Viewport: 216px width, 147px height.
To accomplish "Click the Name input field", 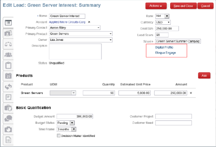I will 67,16.
